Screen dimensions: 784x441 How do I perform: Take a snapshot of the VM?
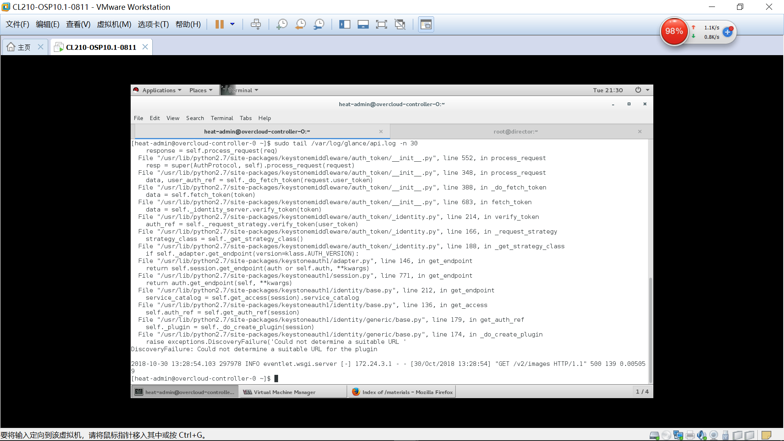(282, 24)
